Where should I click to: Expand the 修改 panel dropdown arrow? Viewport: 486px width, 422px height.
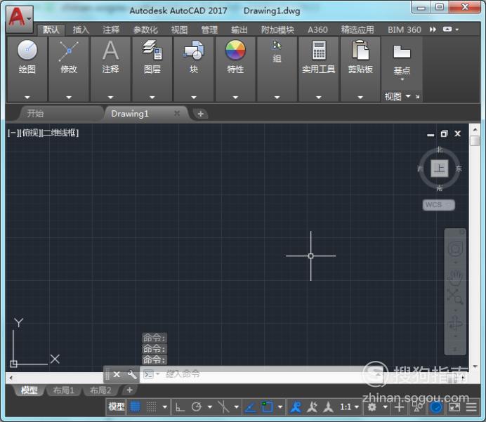tap(69, 98)
